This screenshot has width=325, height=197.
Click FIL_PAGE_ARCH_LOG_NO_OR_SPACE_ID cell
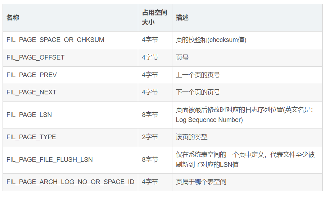[x=70, y=182]
